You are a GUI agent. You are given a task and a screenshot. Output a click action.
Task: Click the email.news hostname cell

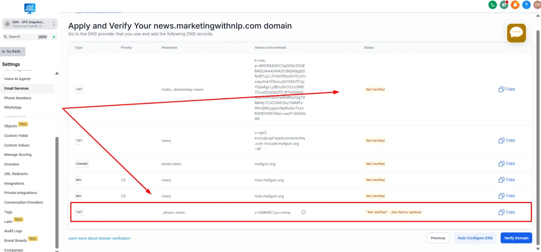(171, 164)
